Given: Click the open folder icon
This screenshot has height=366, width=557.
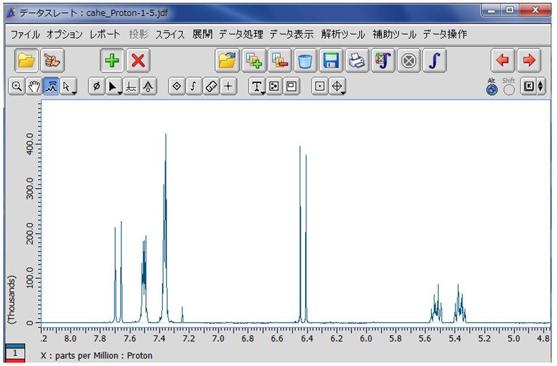Looking at the screenshot, I should [26, 61].
